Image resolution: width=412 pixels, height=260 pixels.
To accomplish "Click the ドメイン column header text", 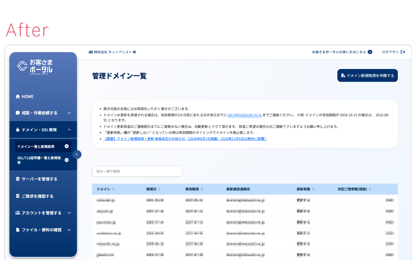I will tap(103, 189).
